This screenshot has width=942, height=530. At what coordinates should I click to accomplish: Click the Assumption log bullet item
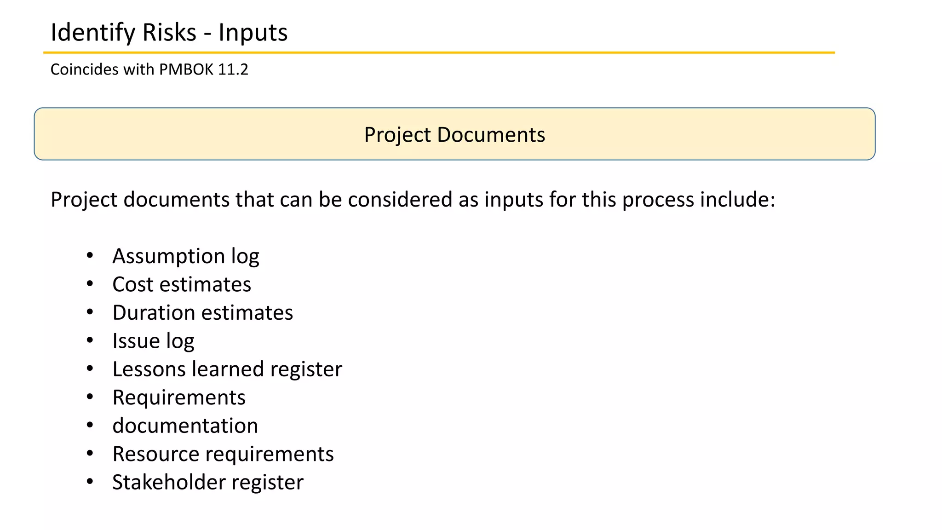[186, 256]
